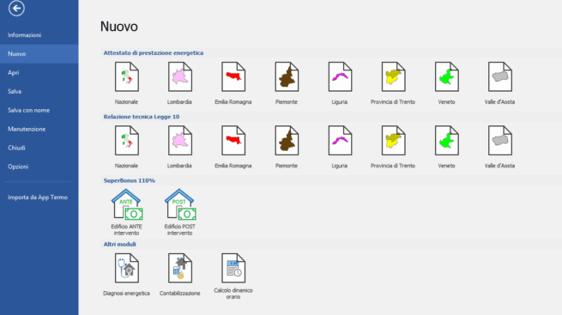Select Veneto under Attestato section
This screenshot has height=315, width=562.
click(446, 83)
